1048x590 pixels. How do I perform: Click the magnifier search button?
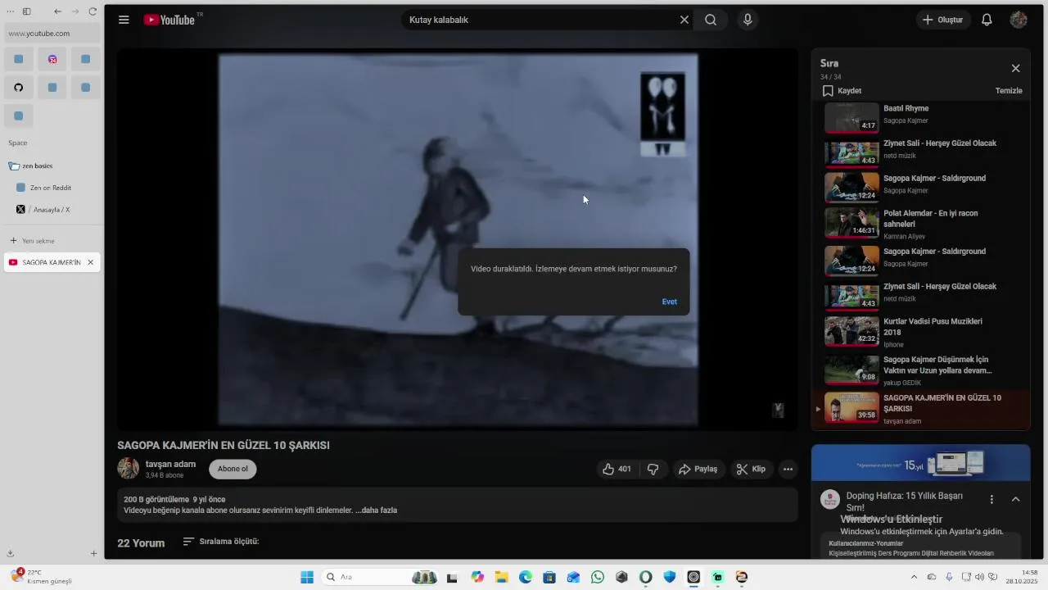click(711, 20)
